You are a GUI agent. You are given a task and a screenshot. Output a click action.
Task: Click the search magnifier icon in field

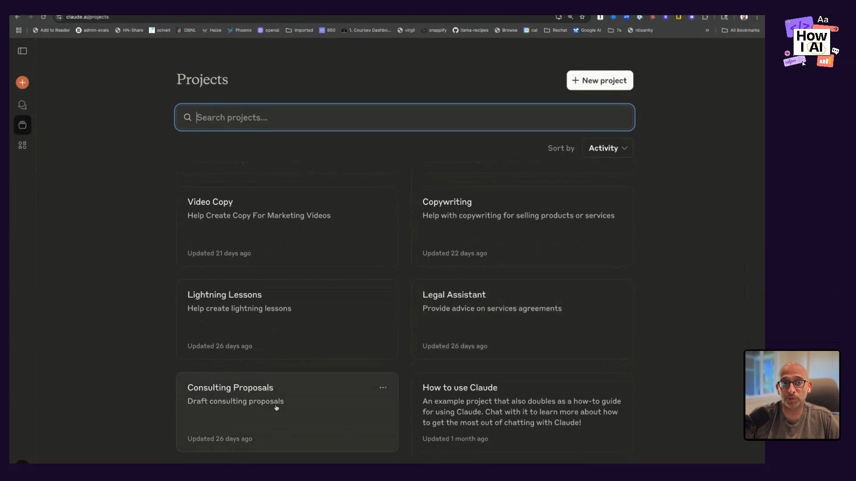188,117
